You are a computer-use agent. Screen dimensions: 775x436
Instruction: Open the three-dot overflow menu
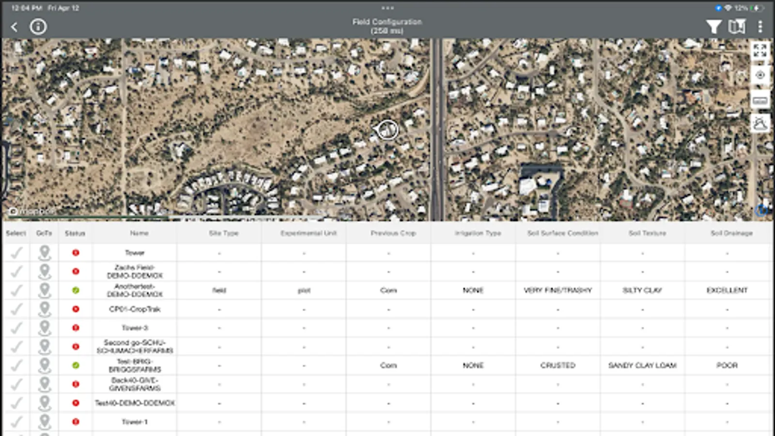tap(761, 27)
